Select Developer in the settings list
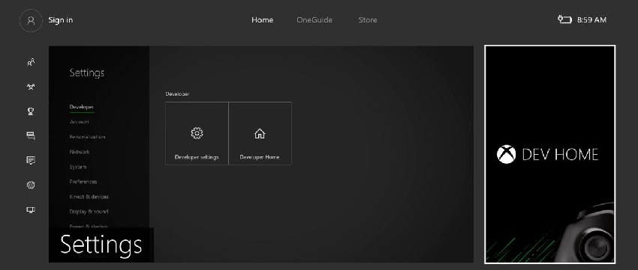 coord(81,107)
